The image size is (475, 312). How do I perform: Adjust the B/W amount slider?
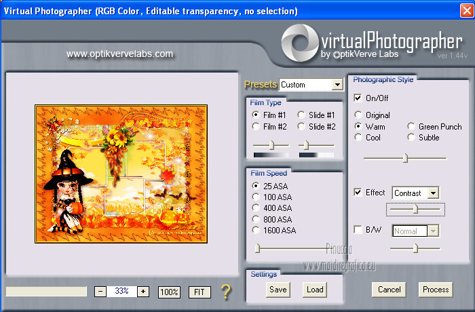pyautogui.click(x=415, y=248)
